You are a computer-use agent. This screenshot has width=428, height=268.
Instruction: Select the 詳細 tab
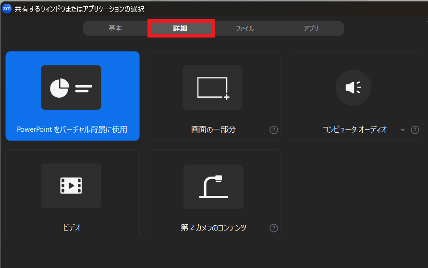click(x=181, y=28)
